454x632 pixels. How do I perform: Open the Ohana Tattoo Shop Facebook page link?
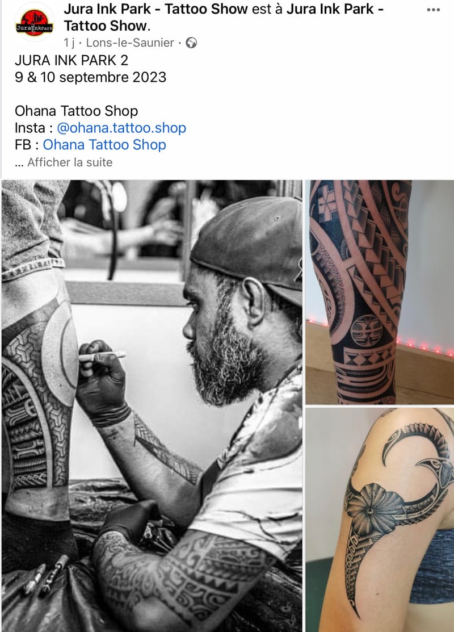point(104,145)
